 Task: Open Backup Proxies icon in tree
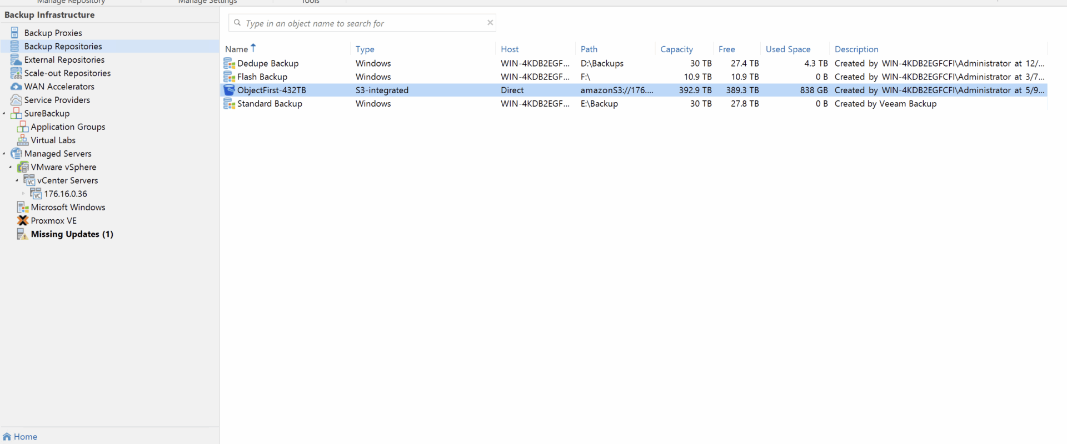point(15,33)
